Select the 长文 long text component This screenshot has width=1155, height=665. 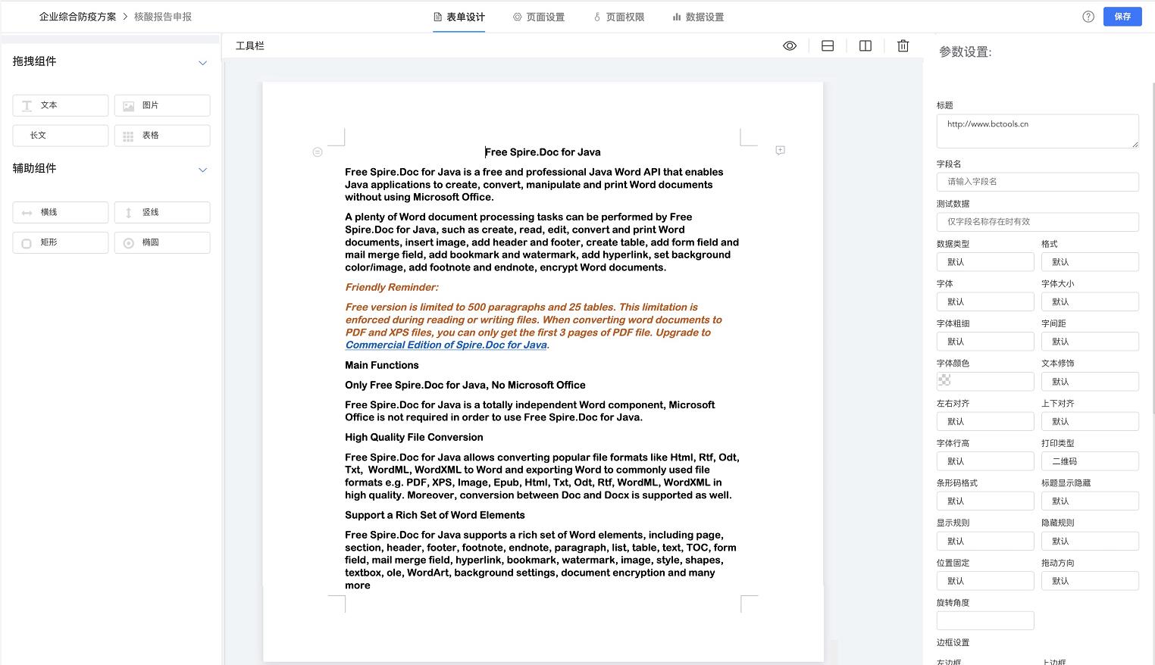point(61,136)
